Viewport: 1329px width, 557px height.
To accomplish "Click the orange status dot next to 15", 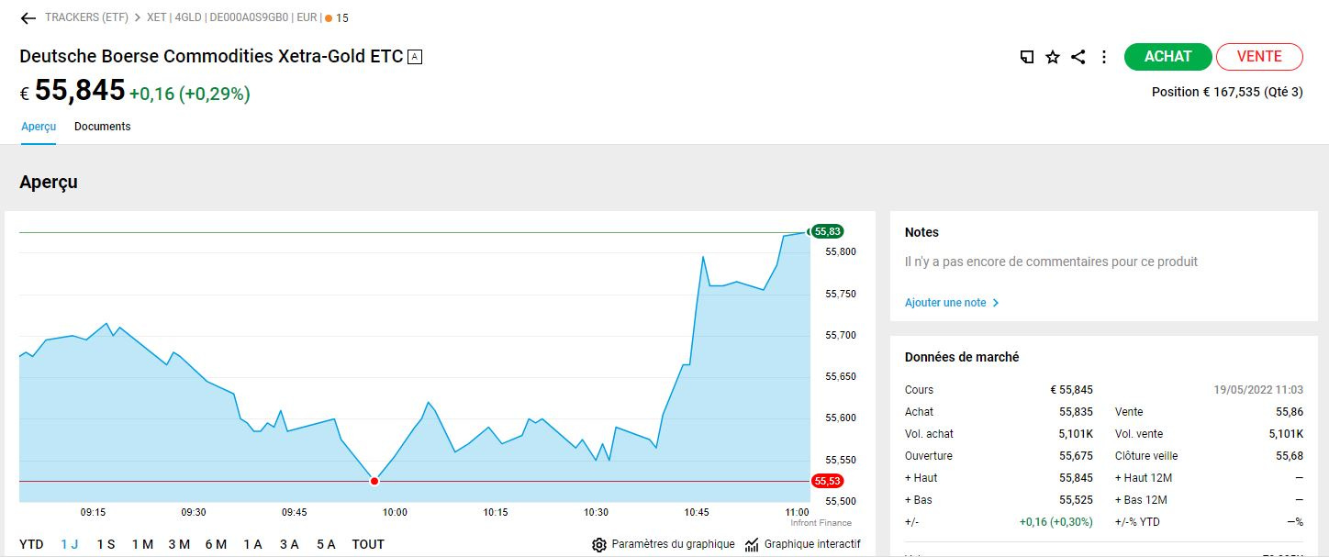I will point(329,18).
